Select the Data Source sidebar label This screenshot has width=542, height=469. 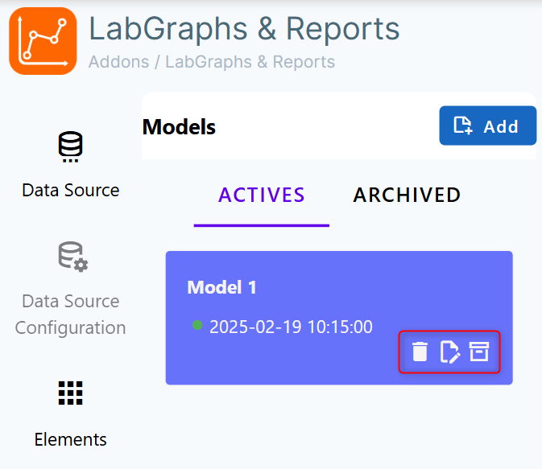(71, 191)
